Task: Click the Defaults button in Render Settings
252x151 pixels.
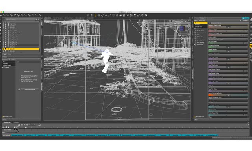Action: tap(245, 20)
